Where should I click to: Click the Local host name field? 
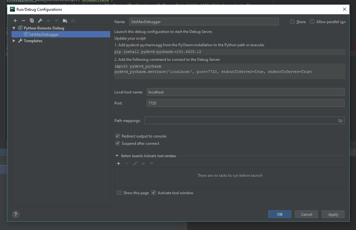pyautogui.click(x=246, y=92)
